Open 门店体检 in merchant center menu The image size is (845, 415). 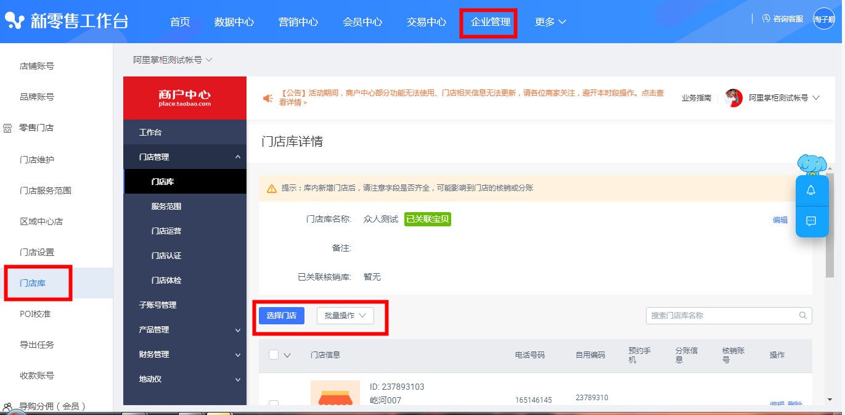(x=185, y=281)
